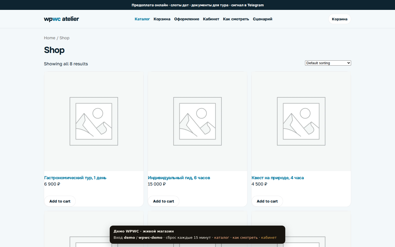Add Индивидуальный гид to cart
The width and height of the screenshot is (395, 247).
pyautogui.click(x=163, y=201)
